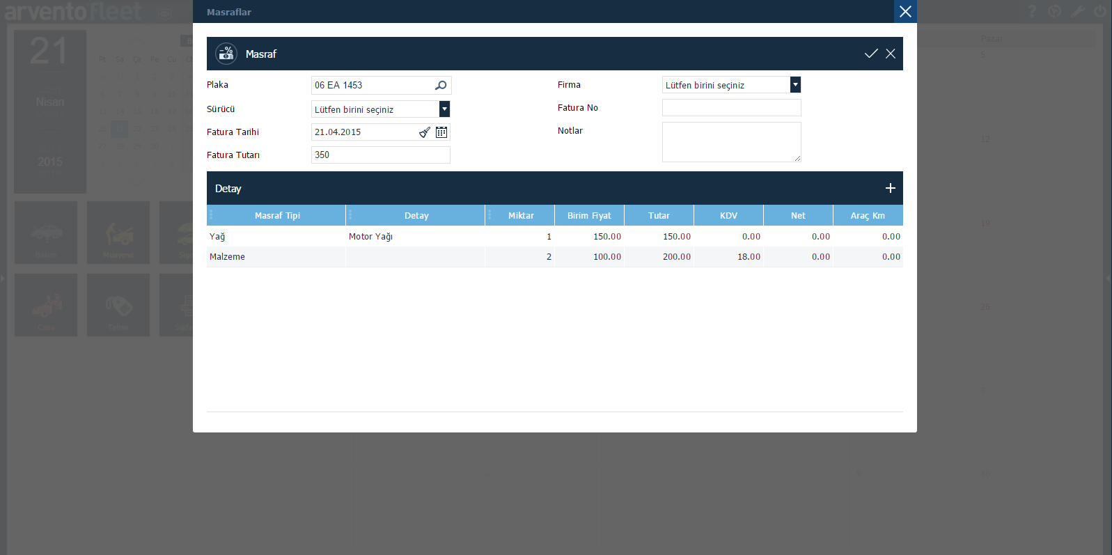This screenshot has height=555, width=1112.
Task: Click the refresh circular icon in top bar
Action: point(1055,11)
